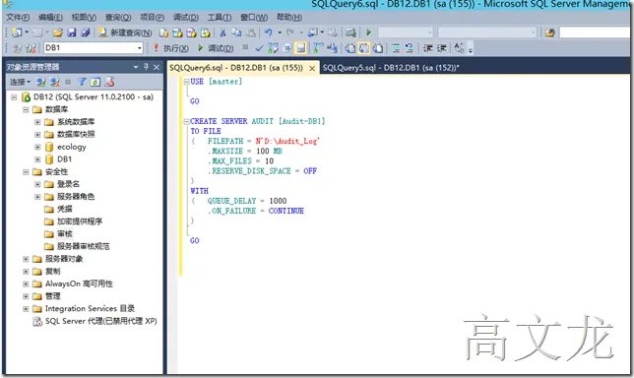Click the Uncomment selected lines icon
Image resolution: width=634 pixels, height=378 pixels.
click(x=410, y=48)
